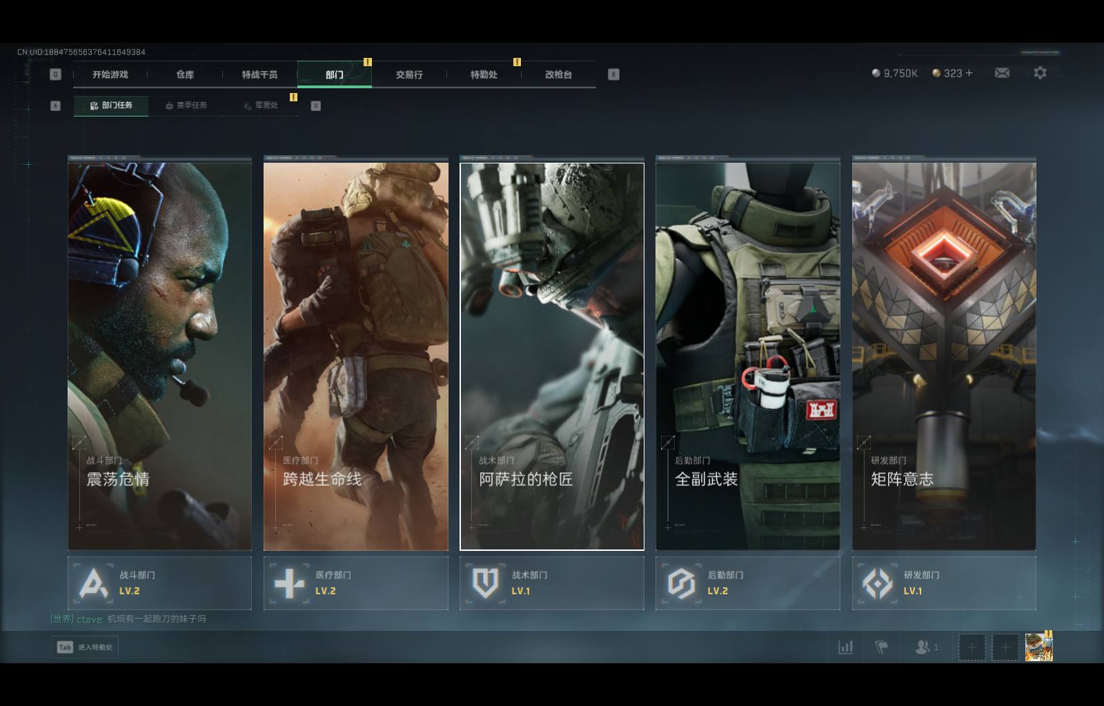The image size is (1104, 706).
Task: Open the 军需处 sub-tab
Action: point(261,105)
